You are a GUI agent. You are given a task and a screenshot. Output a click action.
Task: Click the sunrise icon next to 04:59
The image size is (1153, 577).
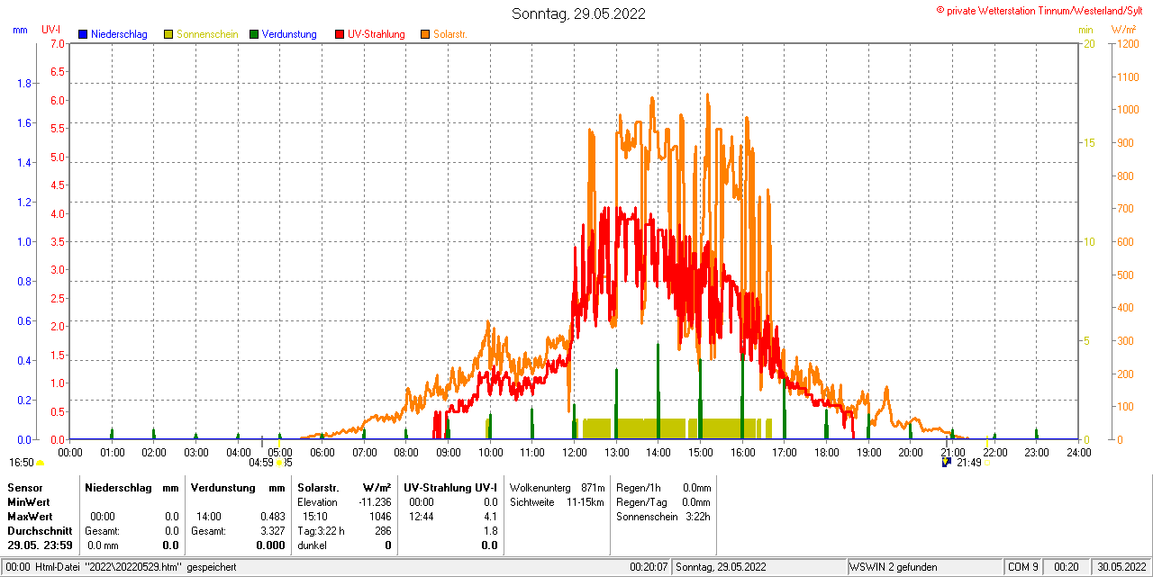(x=280, y=463)
